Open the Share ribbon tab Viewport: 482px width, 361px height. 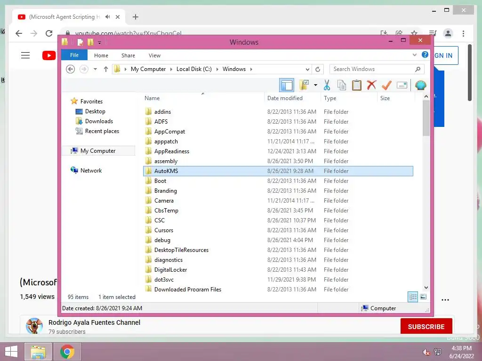tap(128, 55)
